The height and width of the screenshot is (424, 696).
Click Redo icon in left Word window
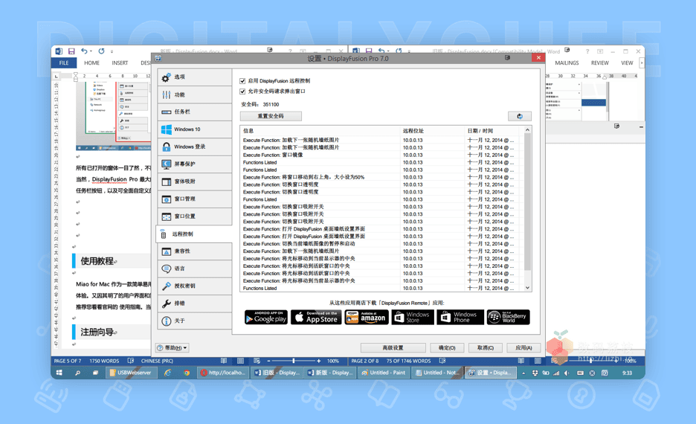(x=101, y=51)
